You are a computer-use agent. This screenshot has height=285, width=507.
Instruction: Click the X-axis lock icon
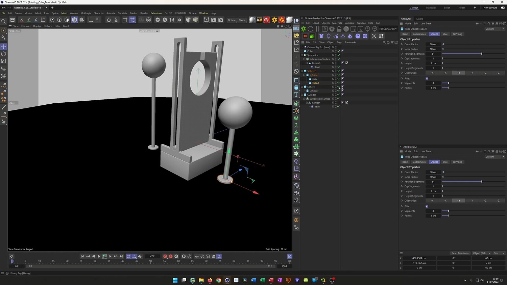click(x=21, y=20)
